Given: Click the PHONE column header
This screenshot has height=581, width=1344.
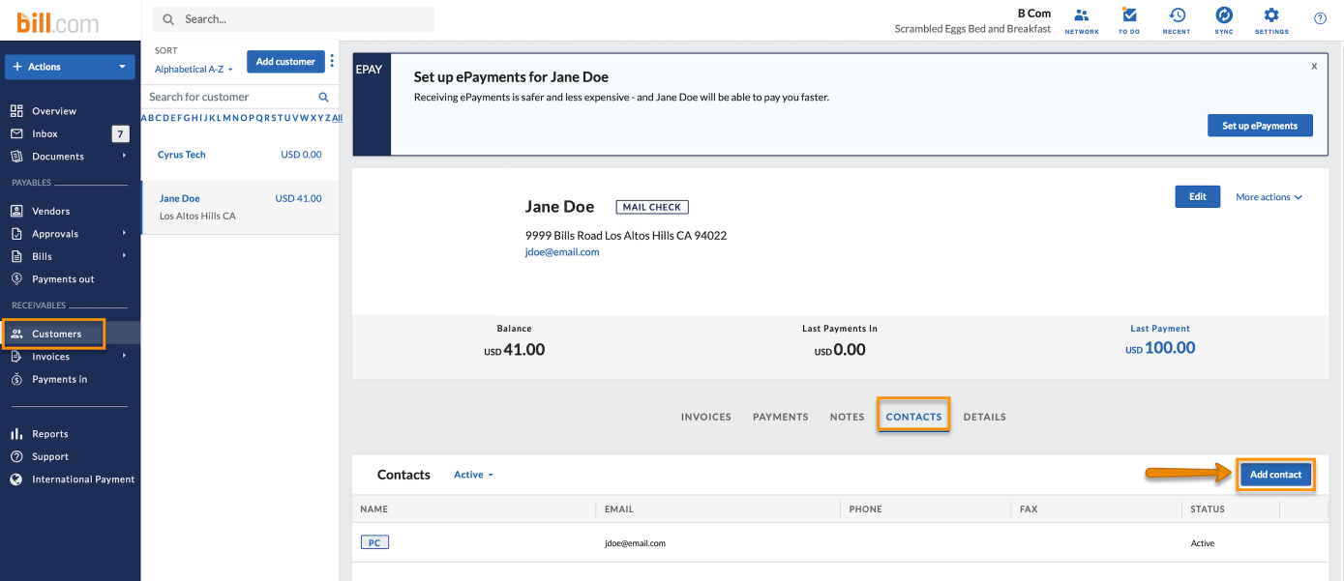Looking at the screenshot, I should [x=865, y=509].
